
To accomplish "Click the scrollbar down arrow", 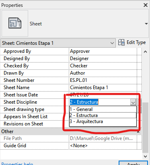I will coord(145,157).
